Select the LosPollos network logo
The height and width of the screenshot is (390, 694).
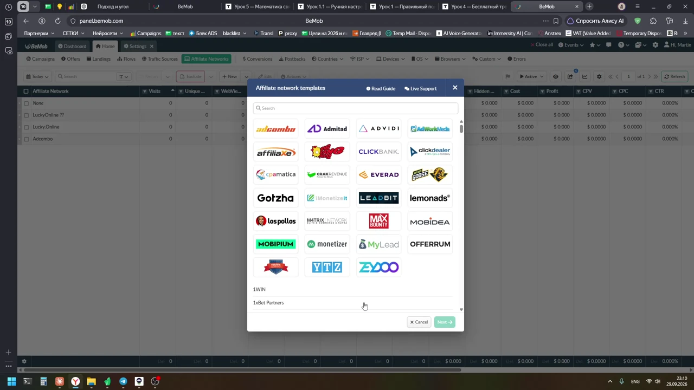[276, 221]
